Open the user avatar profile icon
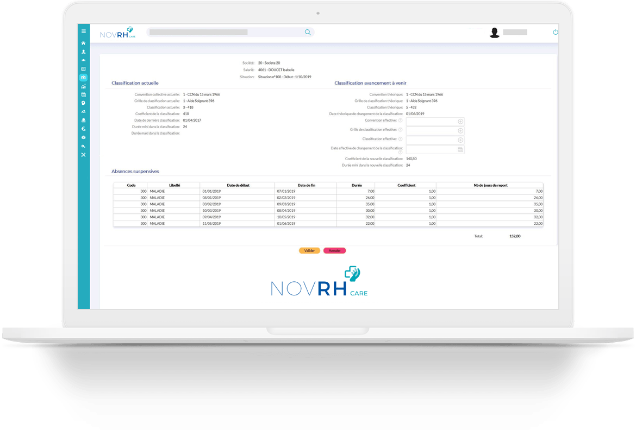Viewport: 636px width, 436px height. tap(495, 33)
